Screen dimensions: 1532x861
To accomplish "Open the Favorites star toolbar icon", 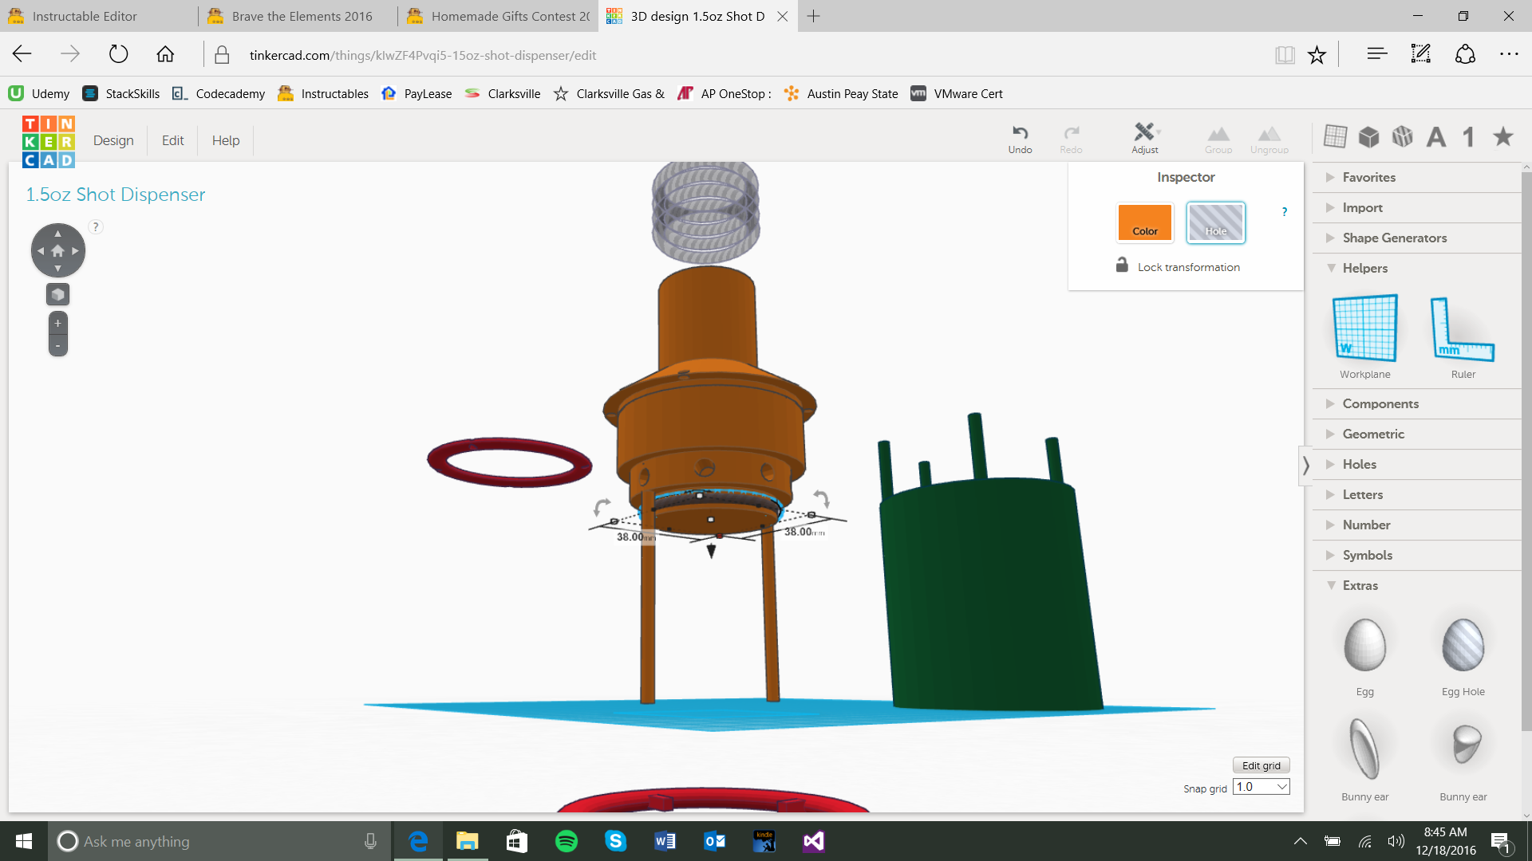I will coord(1503,137).
